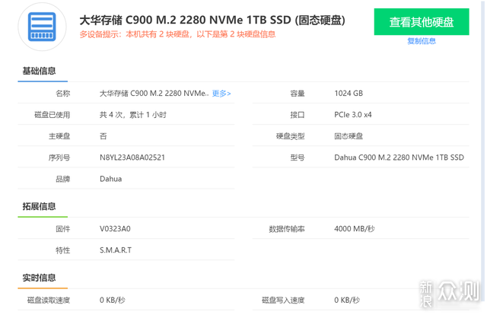This screenshot has height=315, width=487.
Task: Click the usage value 共 4 次，累计 1 小时
Action: [133, 115]
